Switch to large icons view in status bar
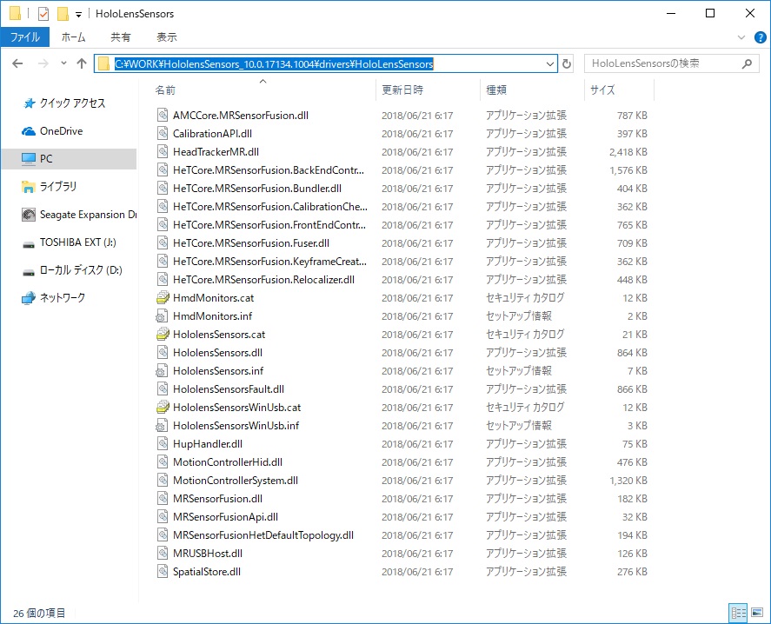 pyautogui.click(x=757, y=613)
